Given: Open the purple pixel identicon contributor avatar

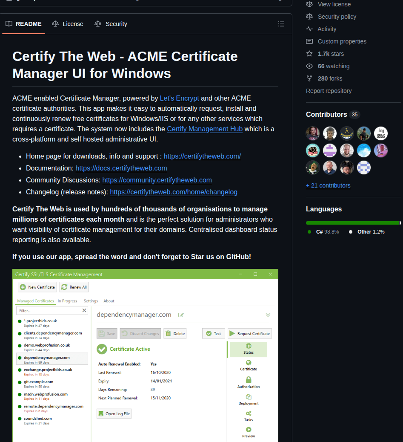Looking at the screenshot, I should (330, 150).
